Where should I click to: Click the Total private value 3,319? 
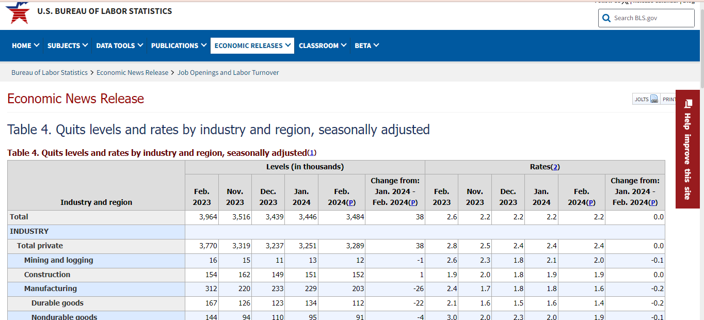pos(235,246)
